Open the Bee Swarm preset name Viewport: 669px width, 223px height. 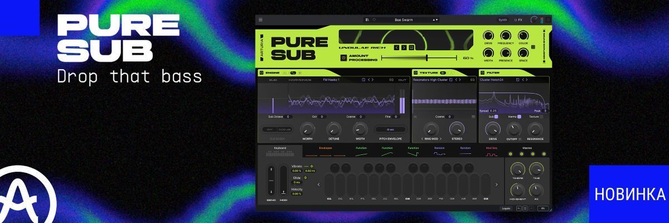point(403,20)
